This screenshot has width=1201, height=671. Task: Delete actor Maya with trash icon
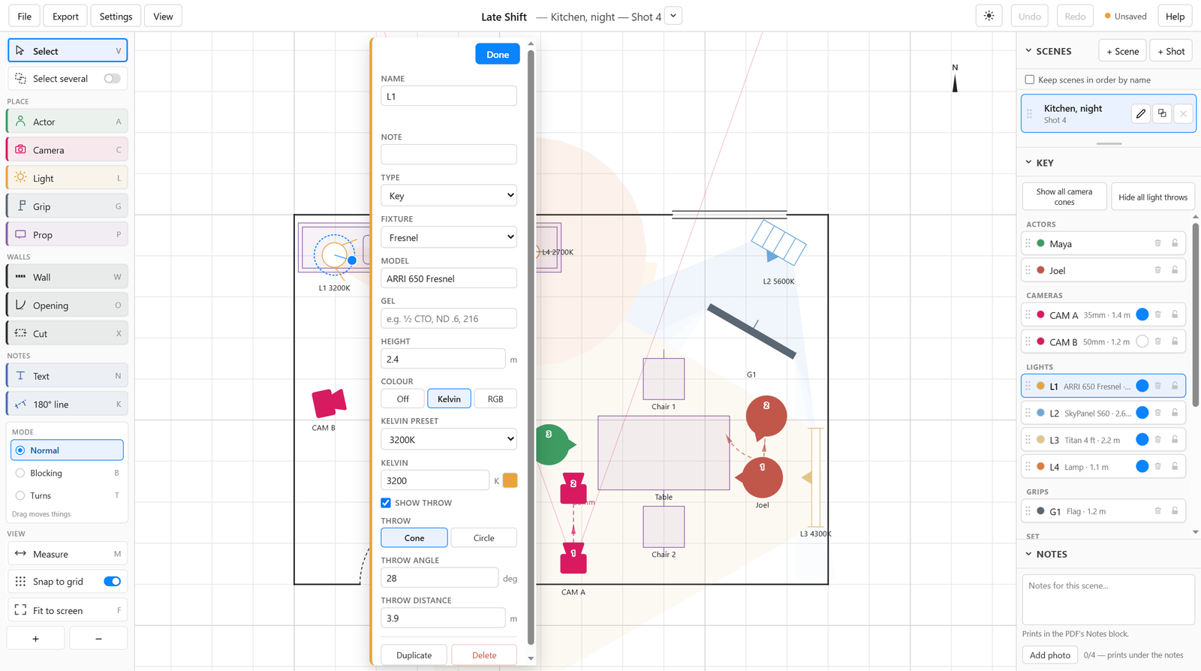point(1157,243)
